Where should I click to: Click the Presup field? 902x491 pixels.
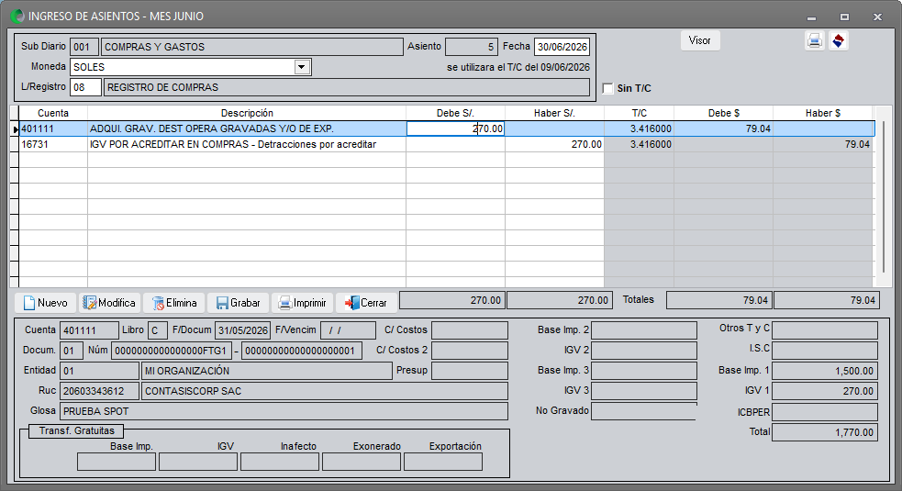[x=470, y=371]
